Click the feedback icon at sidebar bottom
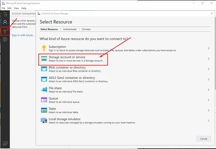This screenshot has height=149, width=216. coord(5,143)
